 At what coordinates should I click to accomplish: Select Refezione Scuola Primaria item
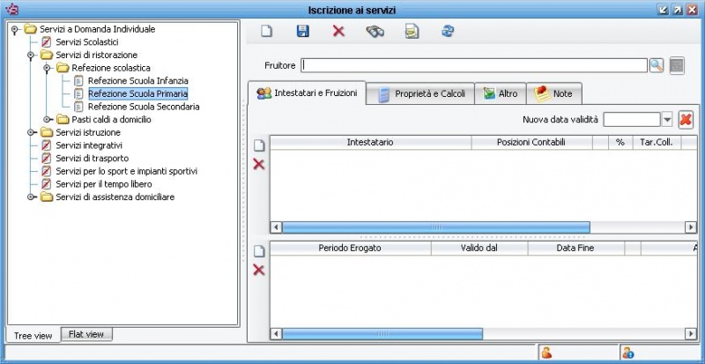click(x=138, y=93)
